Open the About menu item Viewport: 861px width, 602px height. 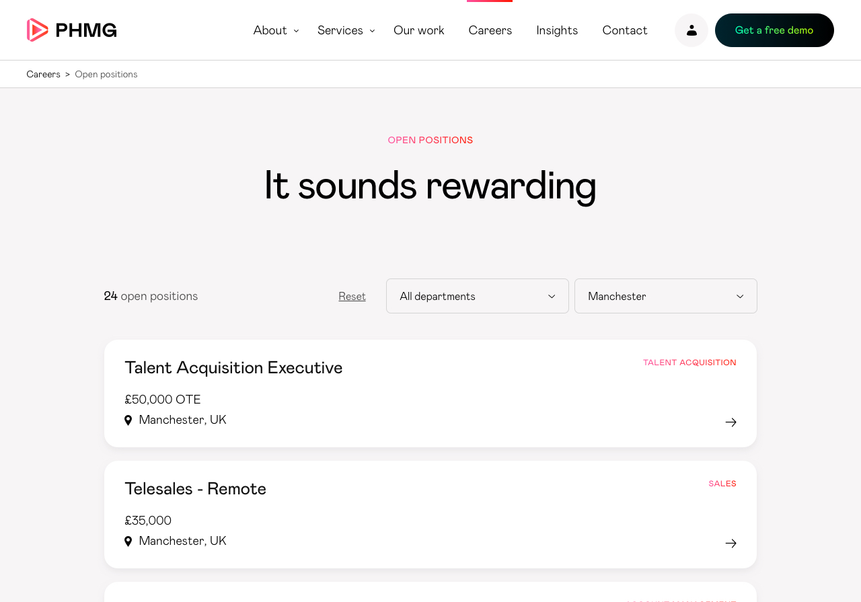click(270, 30)
